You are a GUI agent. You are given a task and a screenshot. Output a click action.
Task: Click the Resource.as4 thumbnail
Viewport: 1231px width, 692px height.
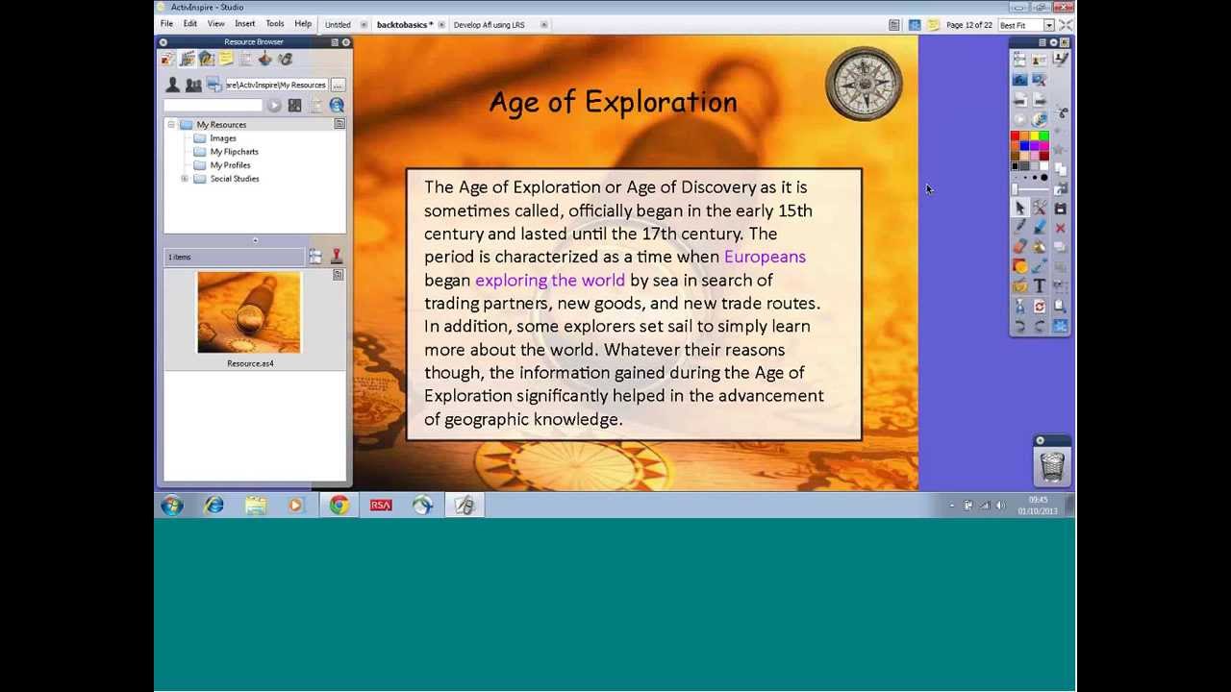249,312
